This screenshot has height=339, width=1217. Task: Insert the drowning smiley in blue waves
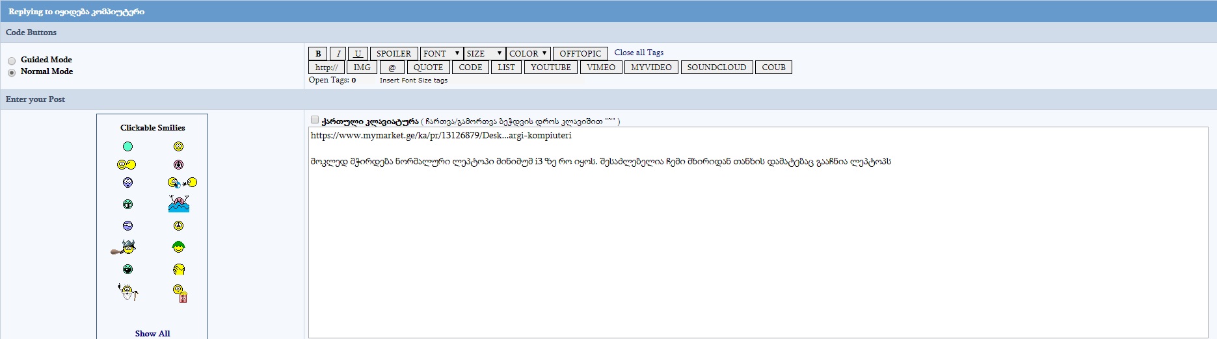point(178,204)
